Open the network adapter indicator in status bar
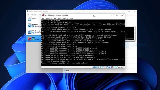The width and height of the screenshot is (160, 90). click(100, 67)
